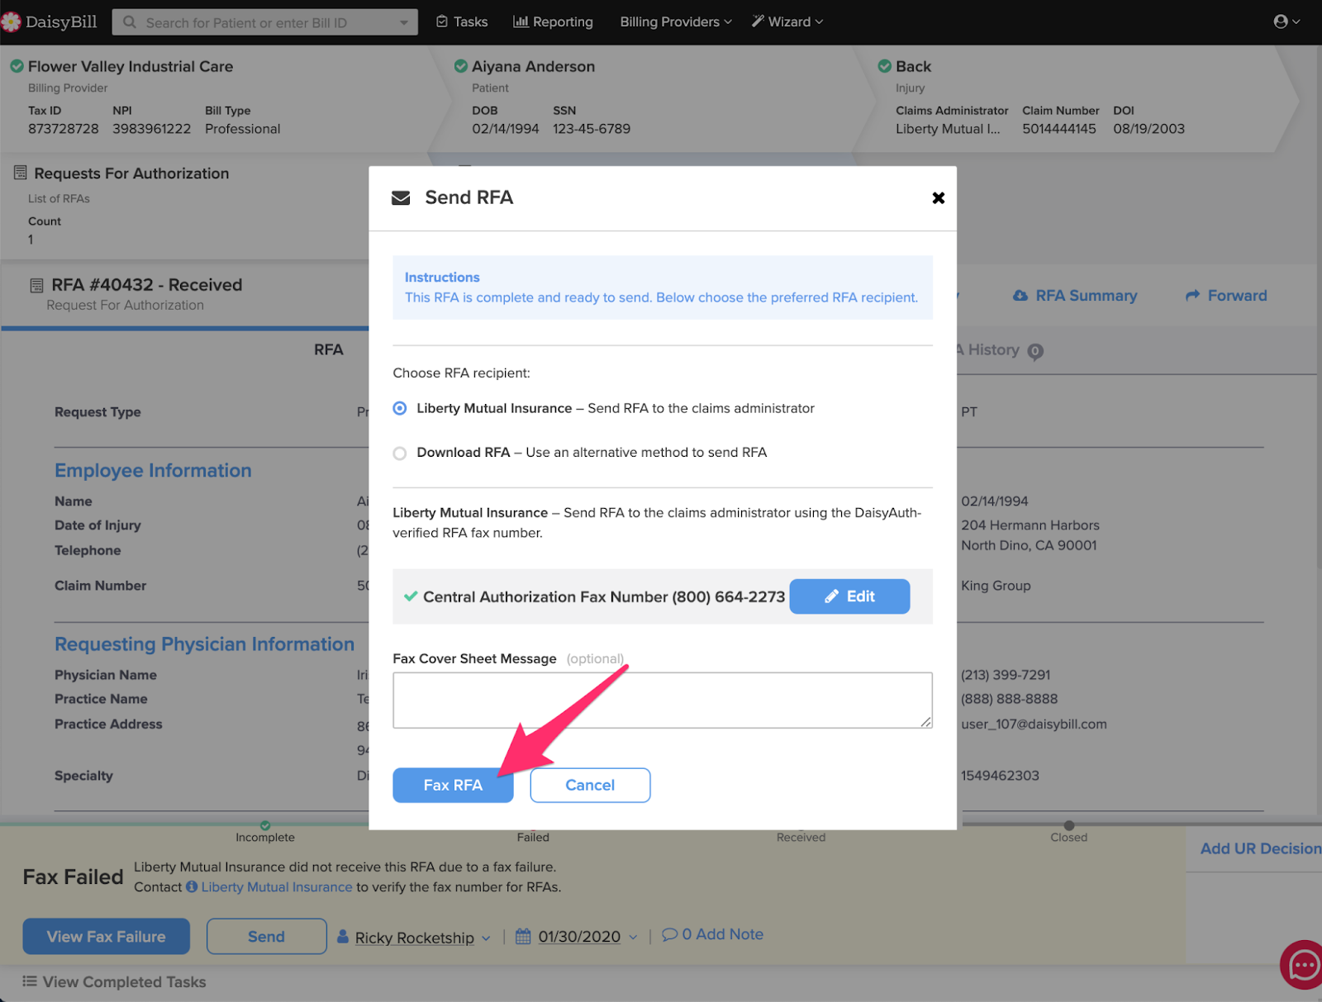
Task: Open the Reporting menu
Action: point(553,22)
